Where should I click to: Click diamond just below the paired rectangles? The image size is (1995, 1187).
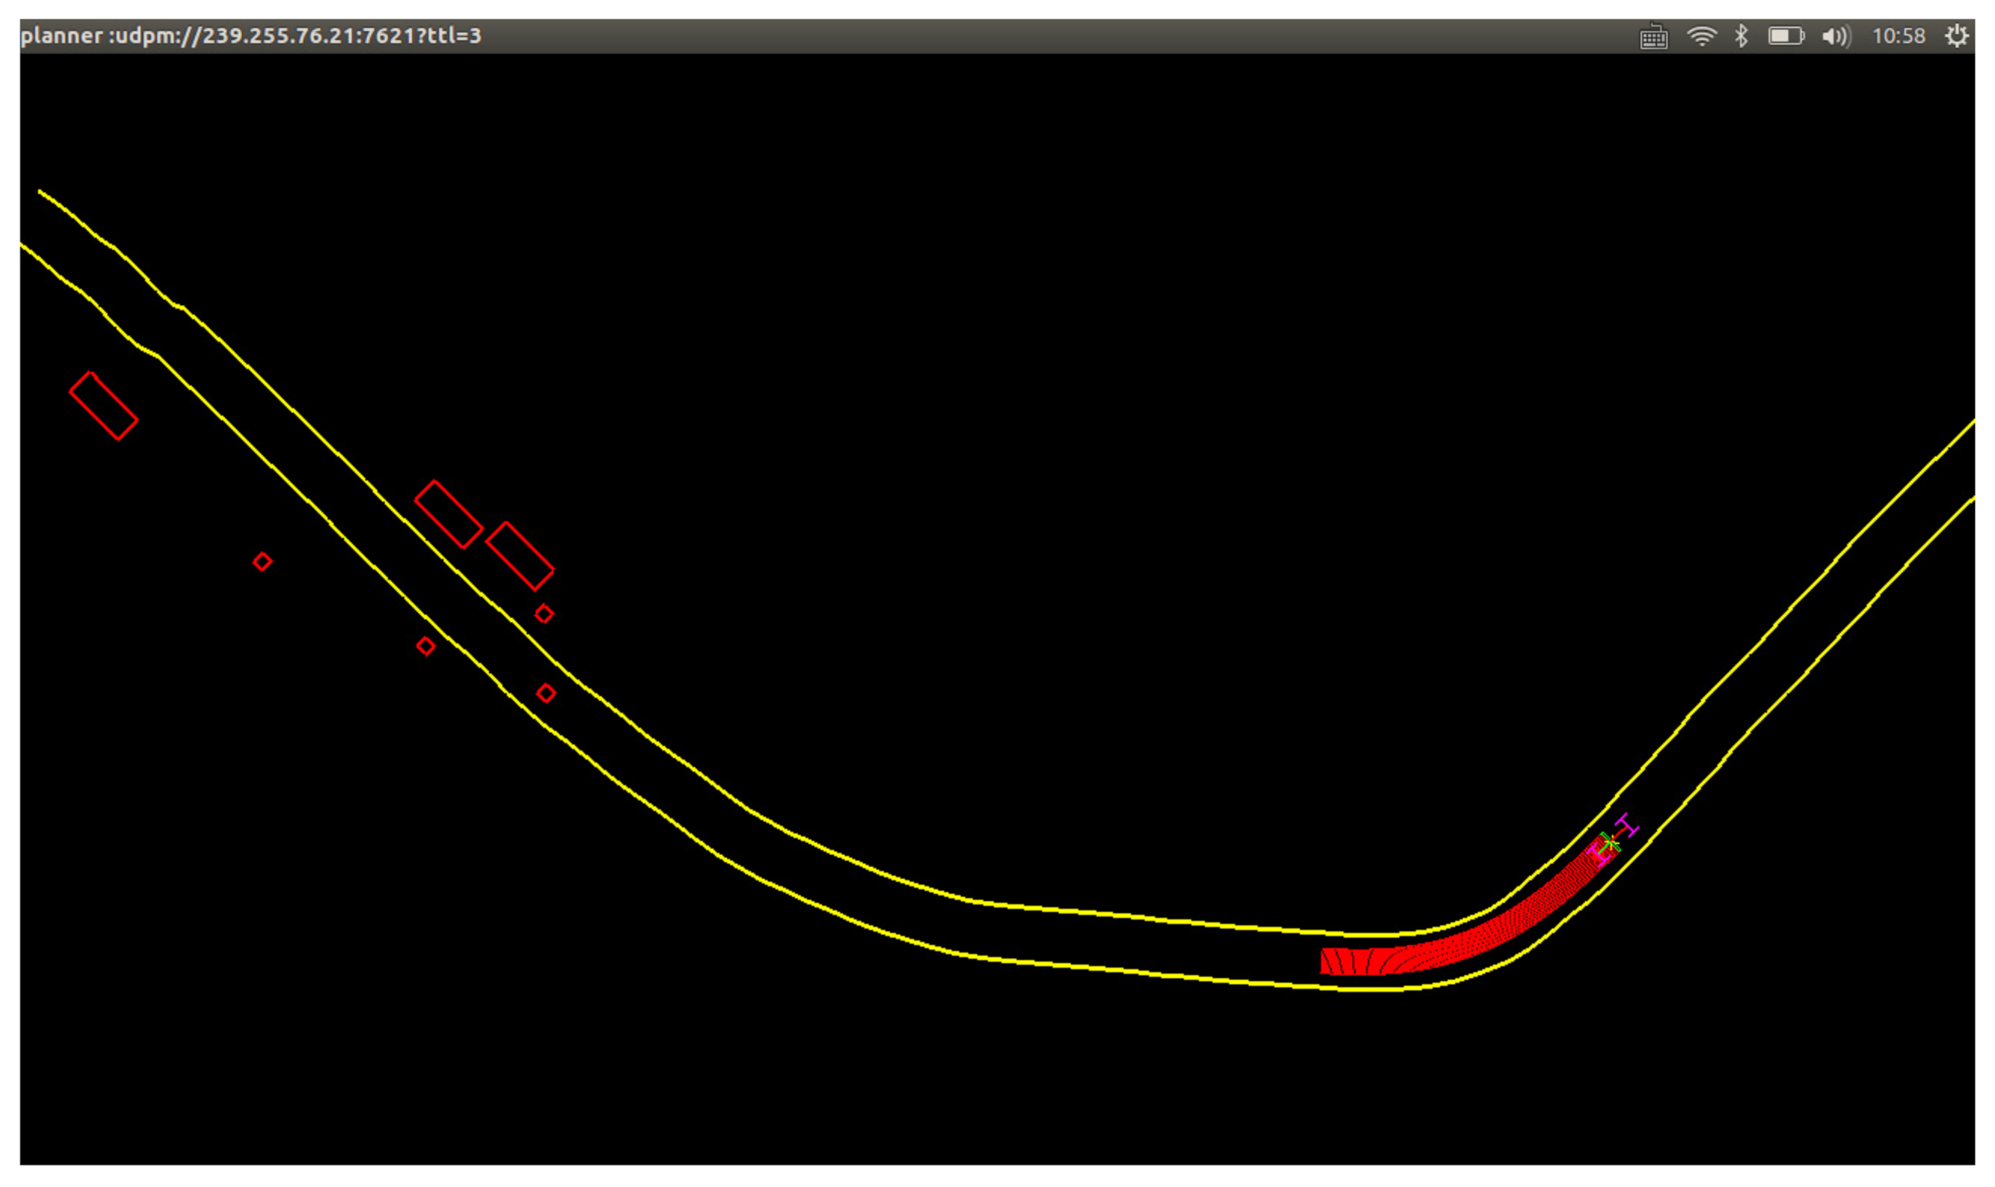544,614
